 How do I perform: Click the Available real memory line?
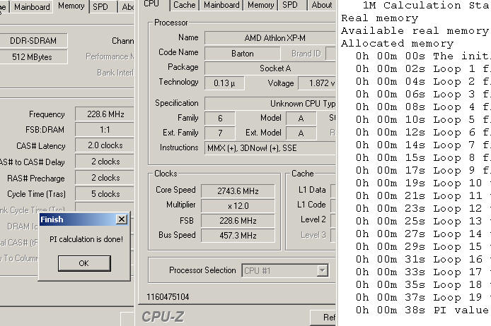(x=415, y=30)
